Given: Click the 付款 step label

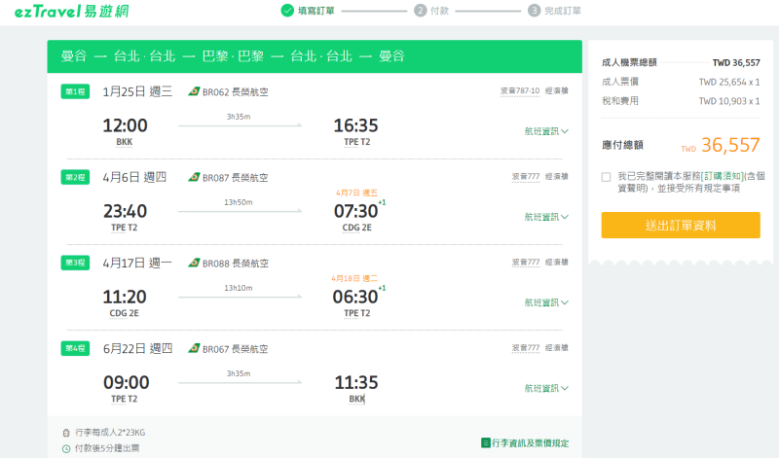Looking at the screenshot, I should click(440, 11).
